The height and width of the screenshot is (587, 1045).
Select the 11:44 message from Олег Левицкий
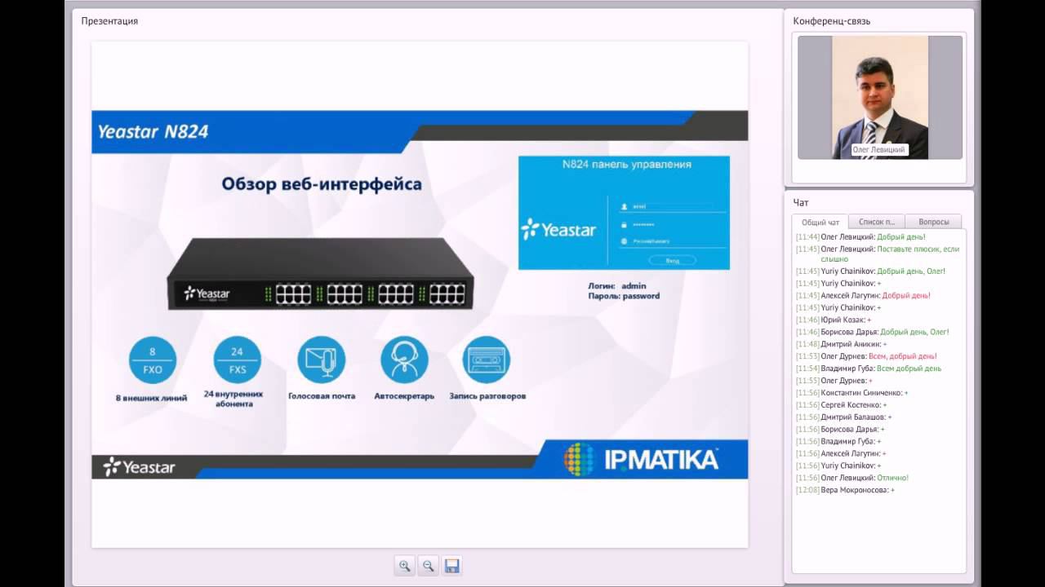click(x=860, y=237)
